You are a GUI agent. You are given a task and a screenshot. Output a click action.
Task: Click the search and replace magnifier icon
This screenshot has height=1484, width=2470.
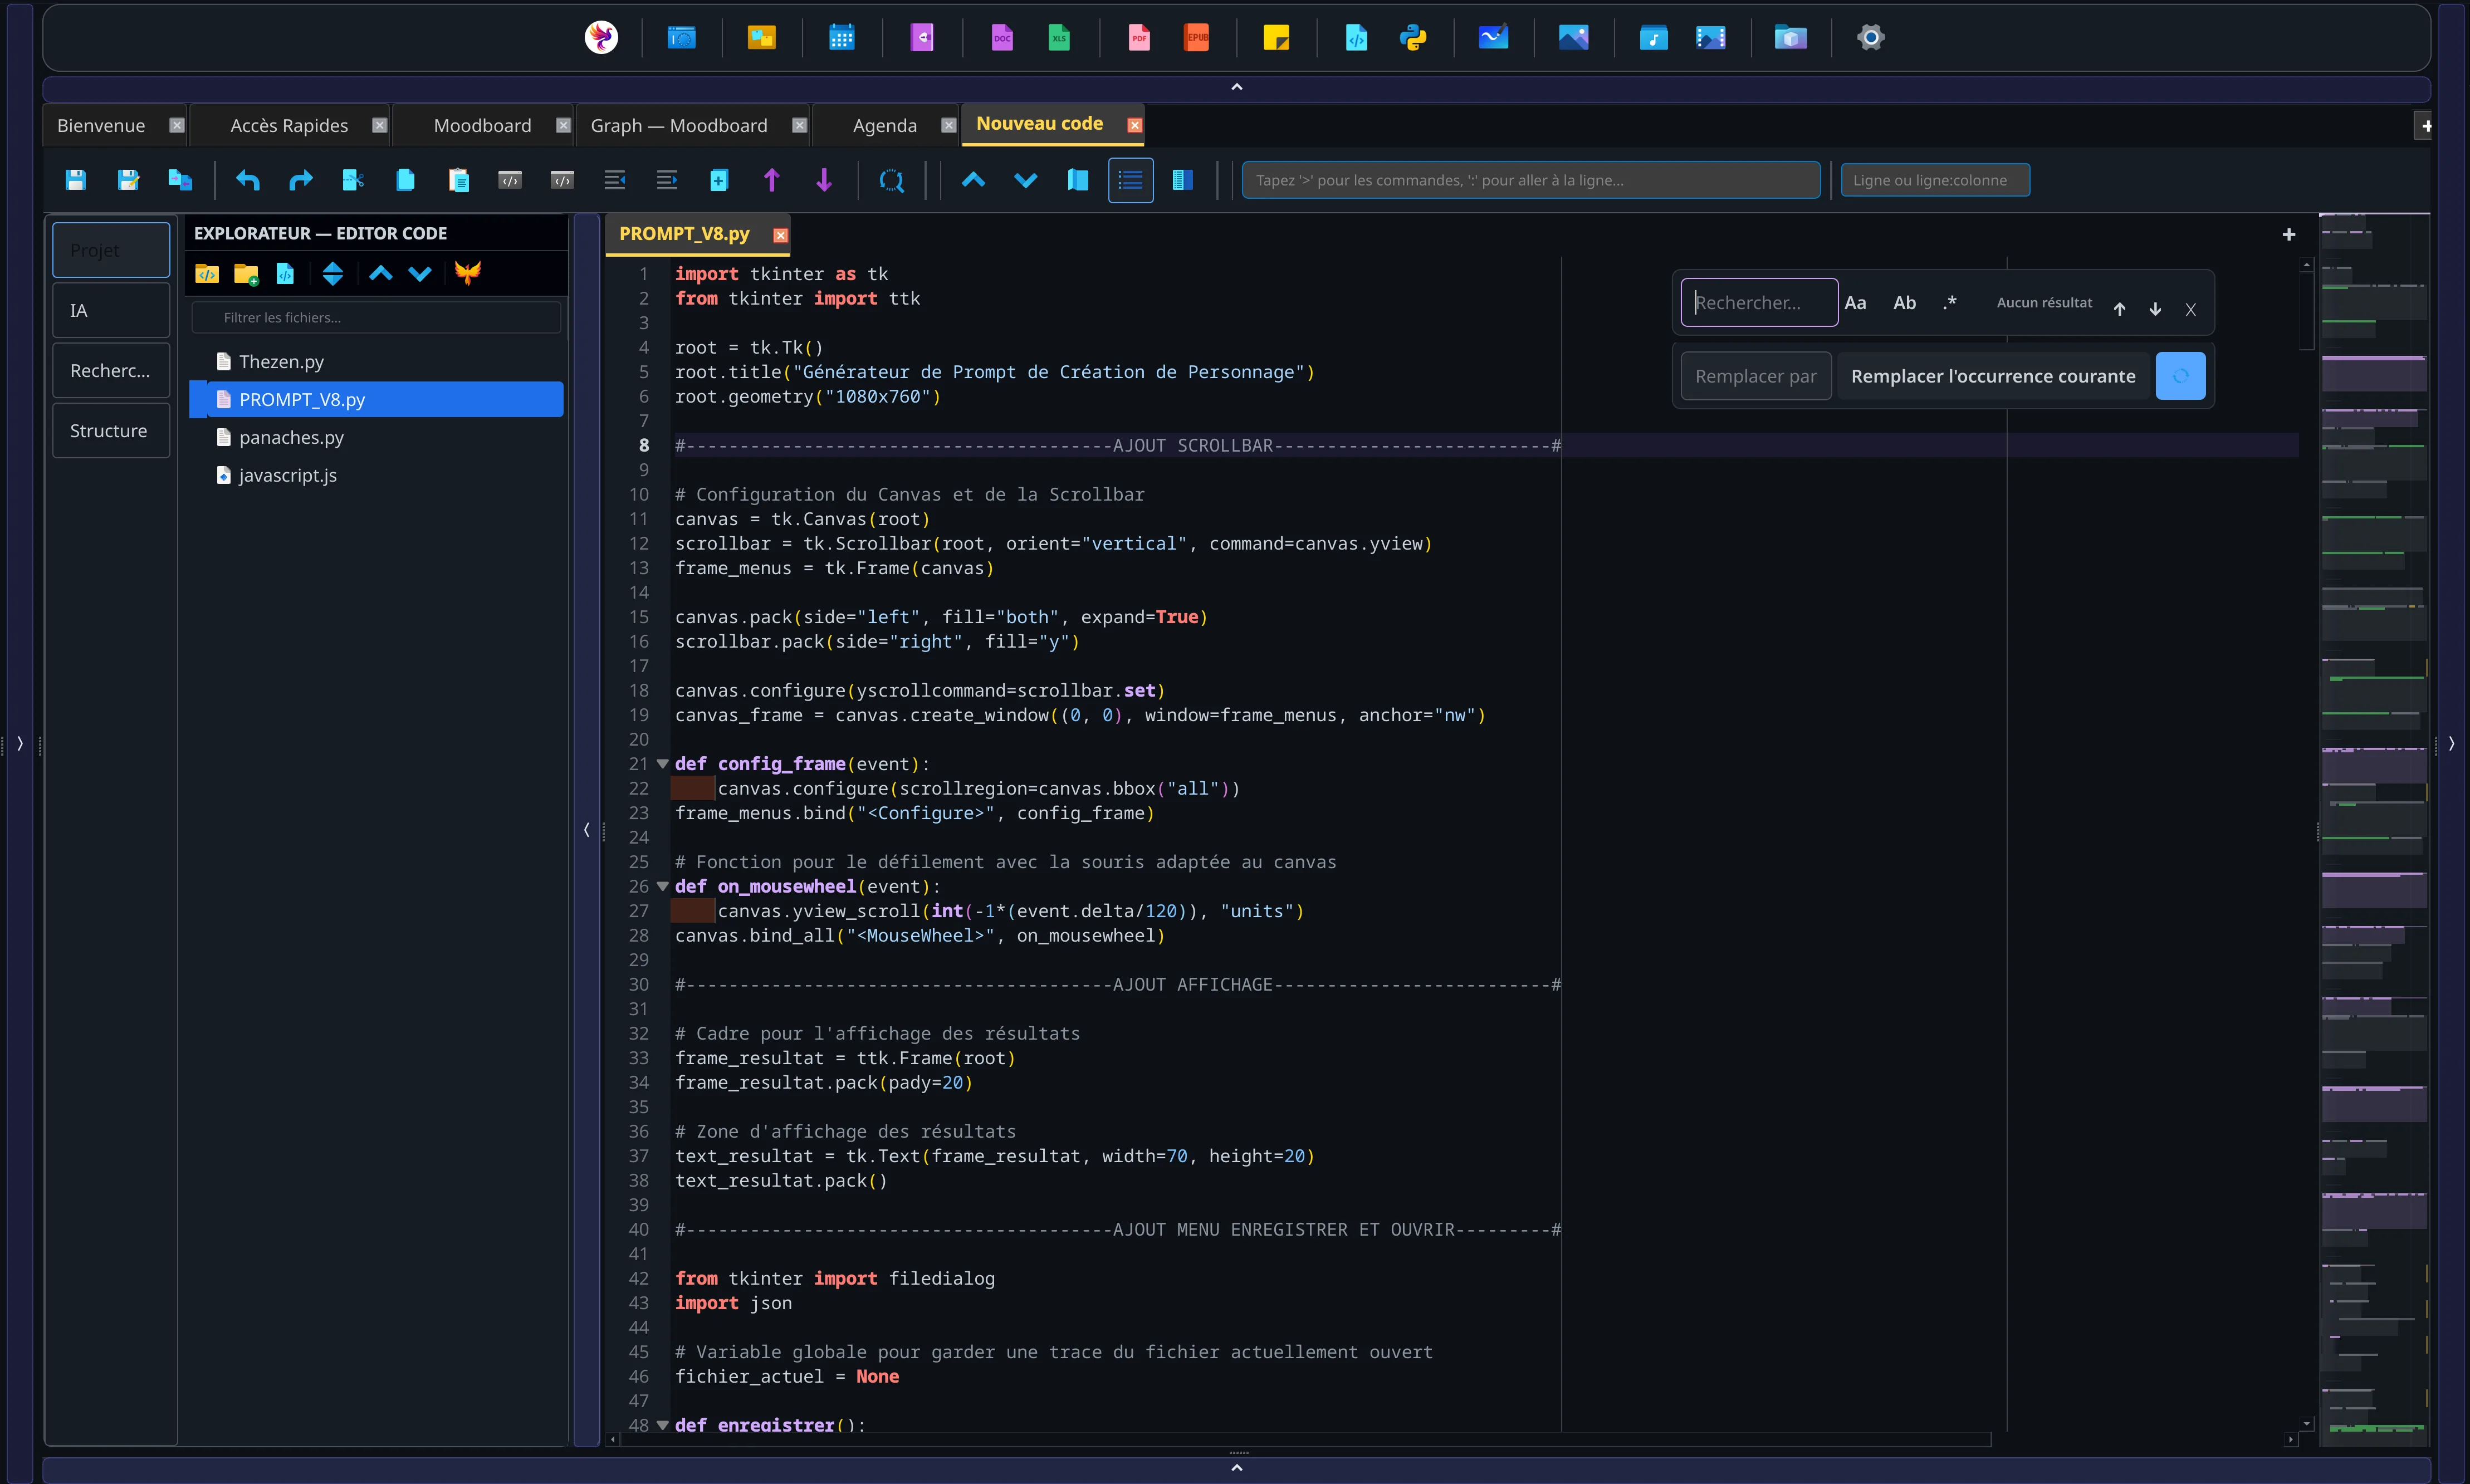(x=891, y=180)
